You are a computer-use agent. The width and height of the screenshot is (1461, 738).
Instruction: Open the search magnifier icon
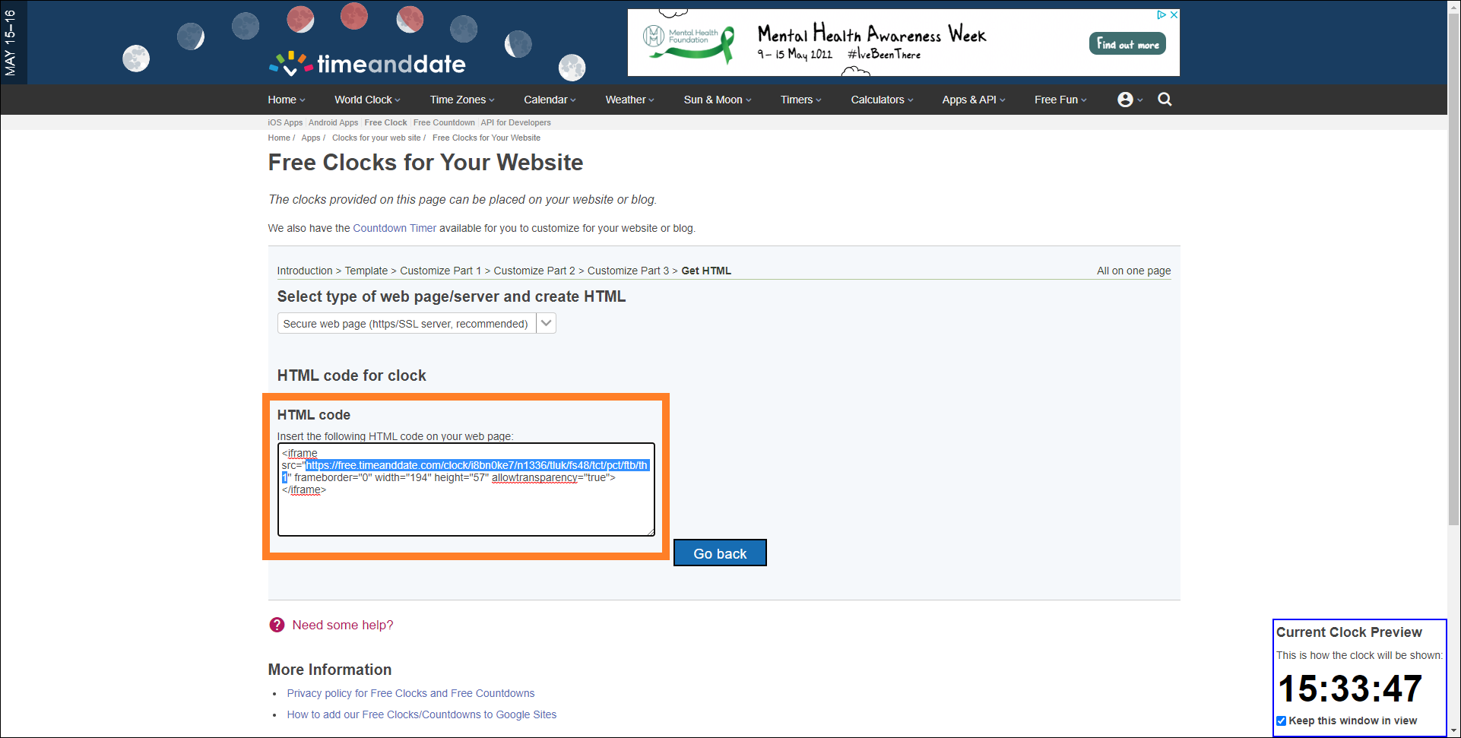[1164, 100]
